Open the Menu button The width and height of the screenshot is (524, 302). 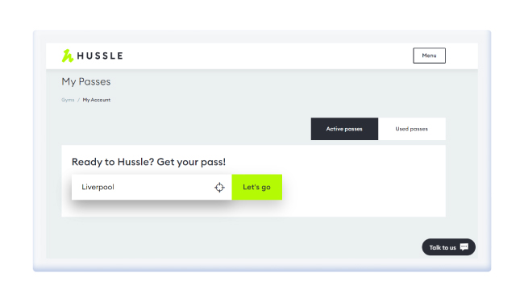click(x=429, y=56)
